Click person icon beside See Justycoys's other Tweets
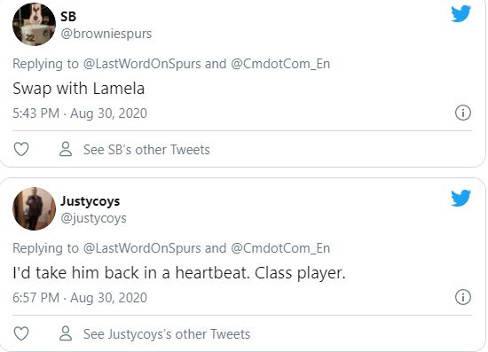The width and height of the screenshot is (488, 352). point(66,333)
